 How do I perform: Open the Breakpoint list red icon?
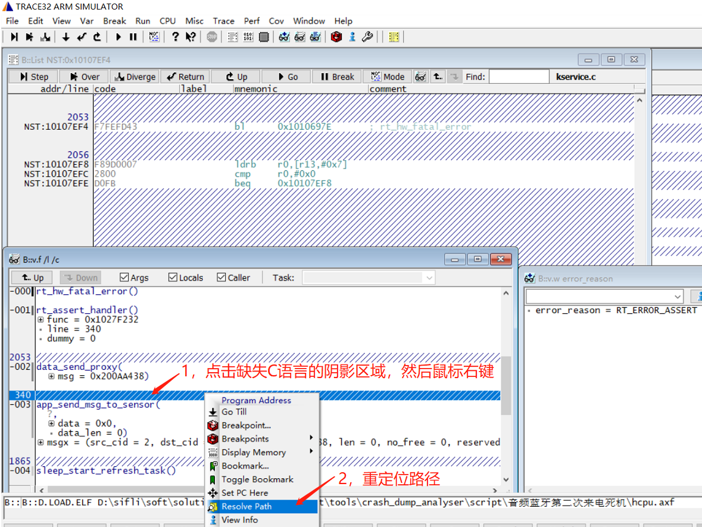tap(336, 37)
